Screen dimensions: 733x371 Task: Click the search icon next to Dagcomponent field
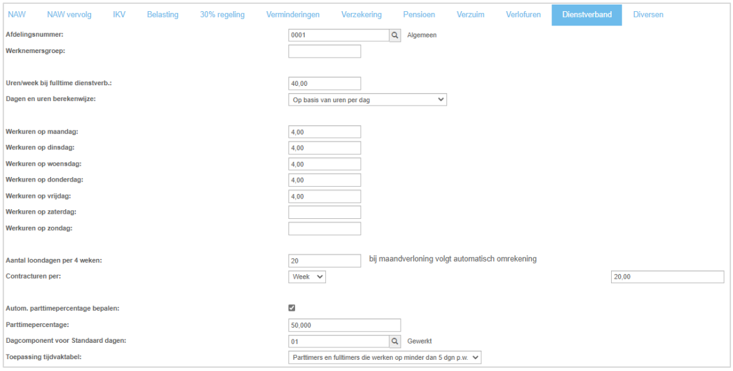[x=395, y=342]
